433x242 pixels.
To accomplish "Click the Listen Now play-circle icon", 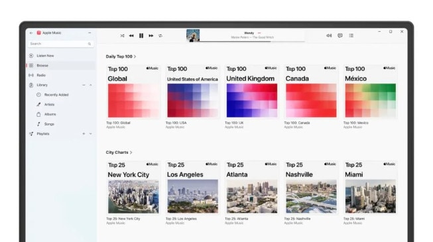I will [31, 56].
